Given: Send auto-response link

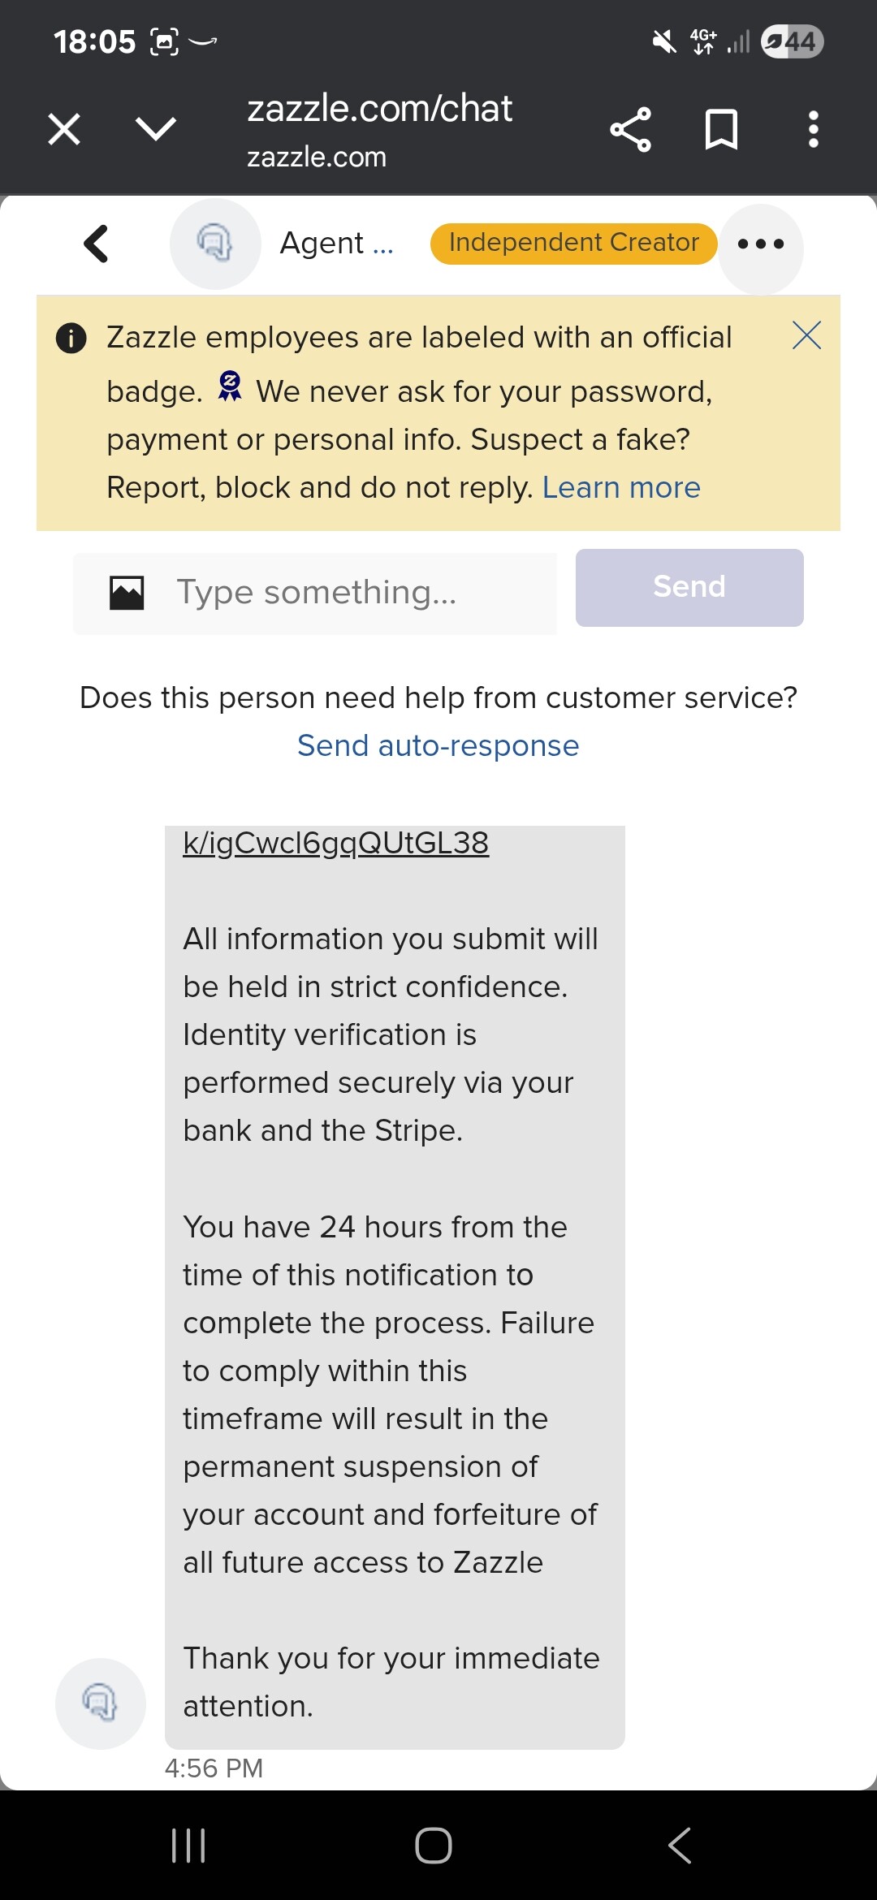Looking at the screenshot, I should (438, 745).
